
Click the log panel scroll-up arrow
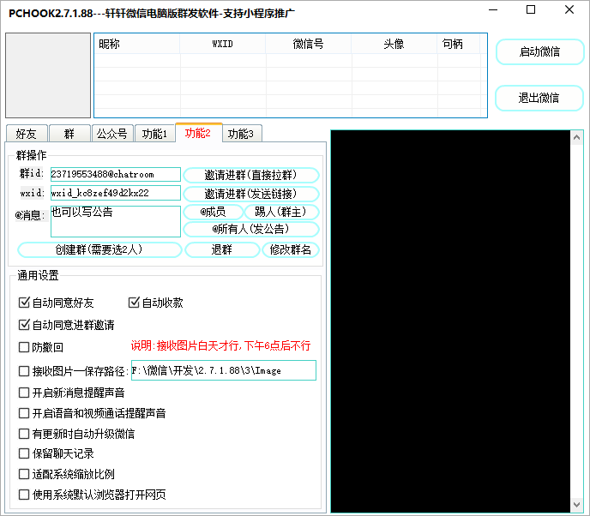[x=577, y=138]
